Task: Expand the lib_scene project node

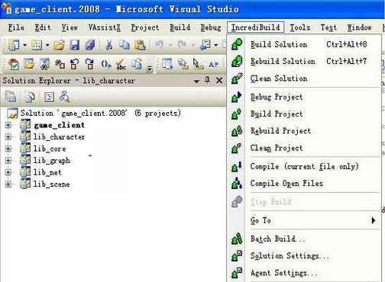Action: tap(8, 184)
